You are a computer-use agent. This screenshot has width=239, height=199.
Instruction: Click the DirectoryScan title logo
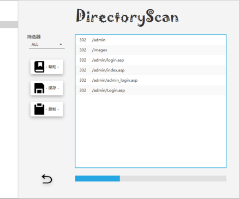(127, 17)
